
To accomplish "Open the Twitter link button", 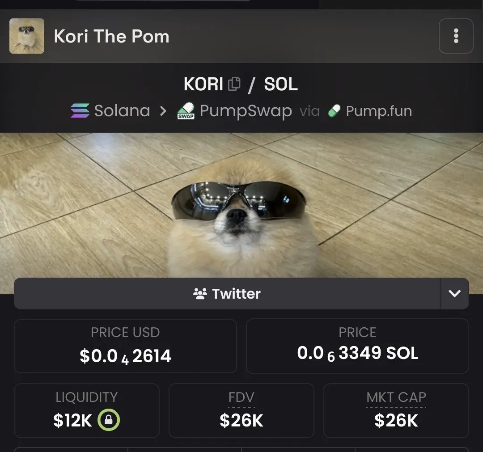I will click(227, 293).
